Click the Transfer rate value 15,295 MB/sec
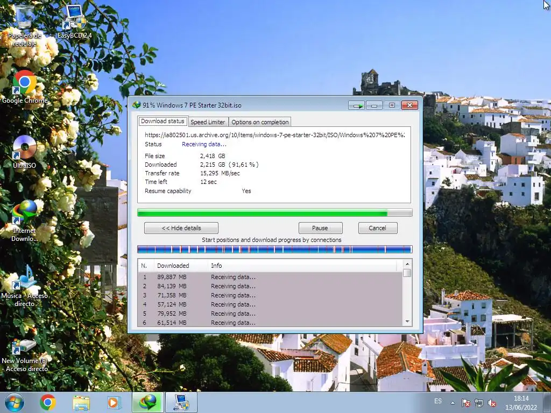 click(220, 173)
